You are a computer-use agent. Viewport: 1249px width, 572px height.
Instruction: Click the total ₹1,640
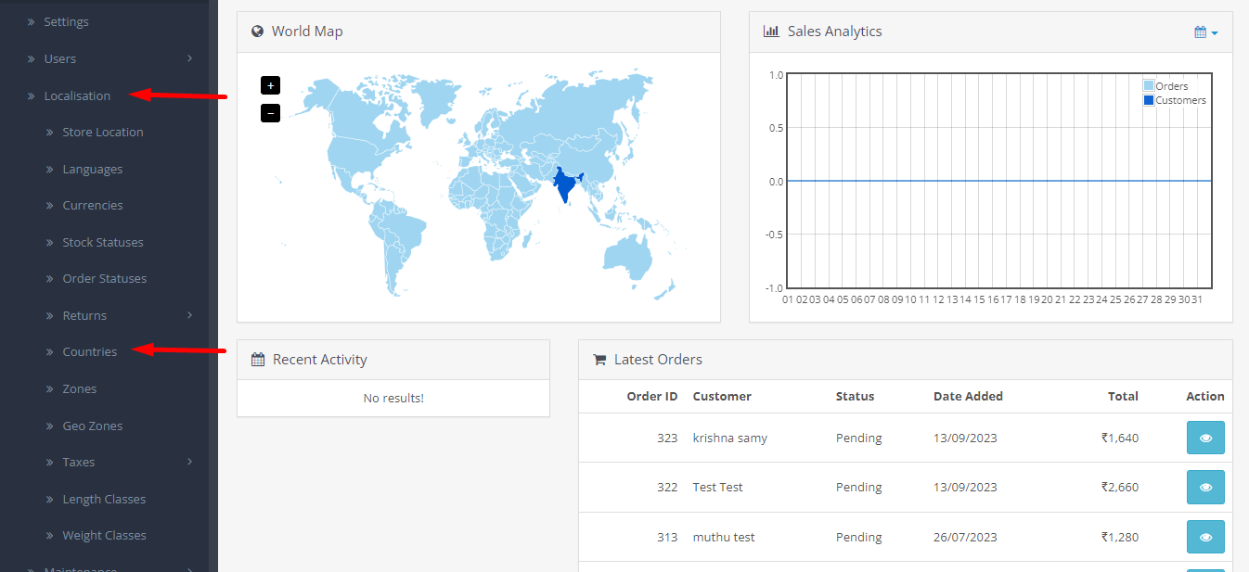[x=1120, y=438]
